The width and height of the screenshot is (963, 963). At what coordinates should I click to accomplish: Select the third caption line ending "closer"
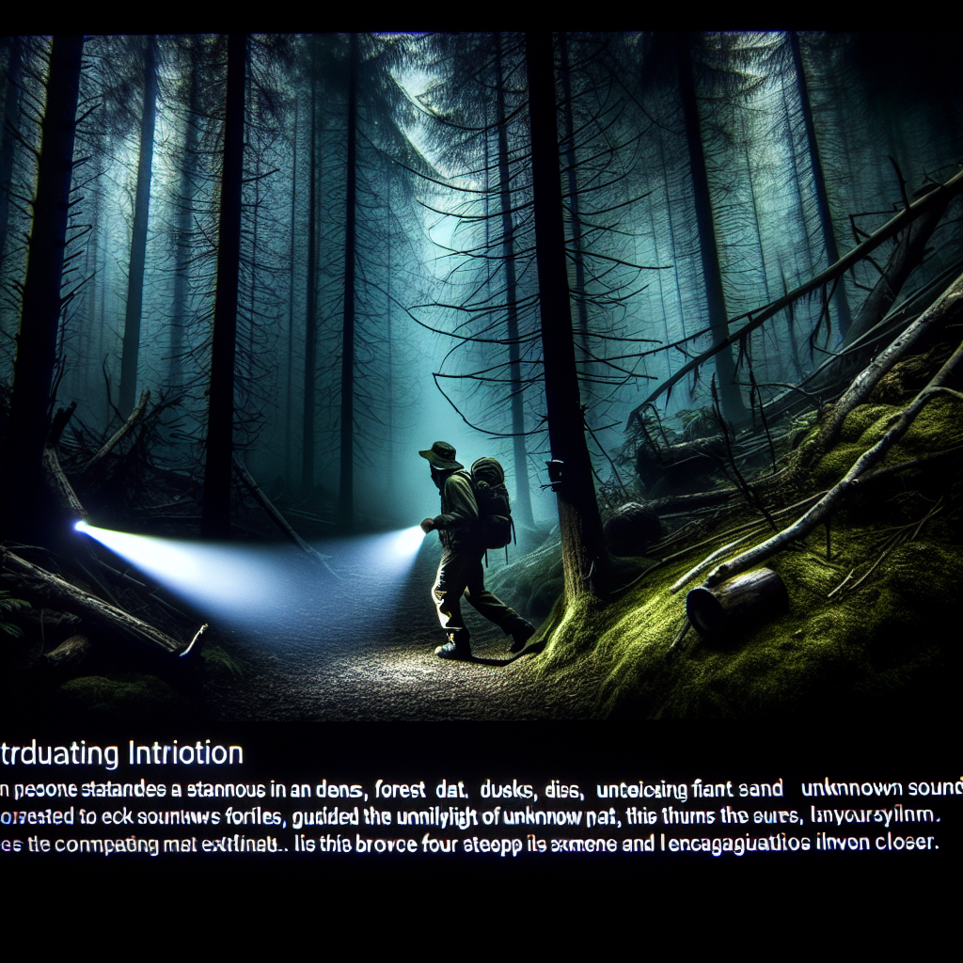click(470, 843)
